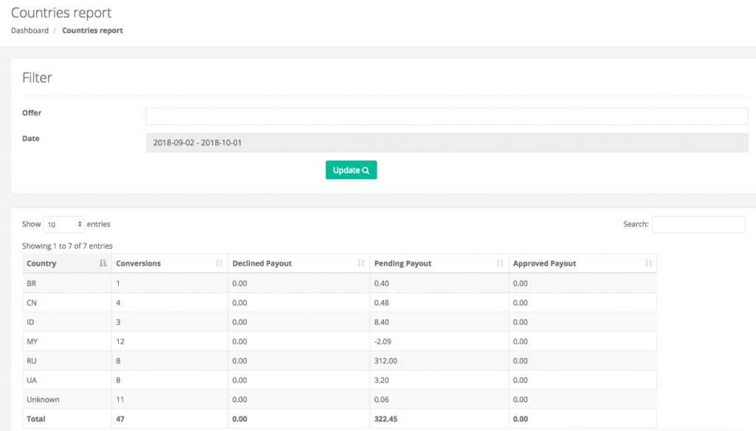Sort by Declined Payout using arrows icon
Screen dimensions: 756x431
pyautogui.click(x=361, y=263)
